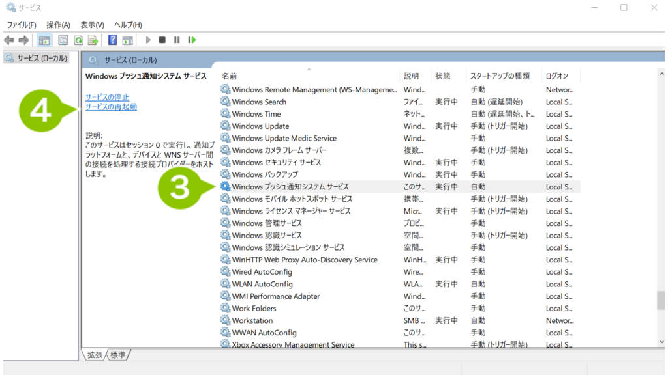Click the scrollbar down arrow of the services list
The image size is (668, 375).
[x=661, y=342]
